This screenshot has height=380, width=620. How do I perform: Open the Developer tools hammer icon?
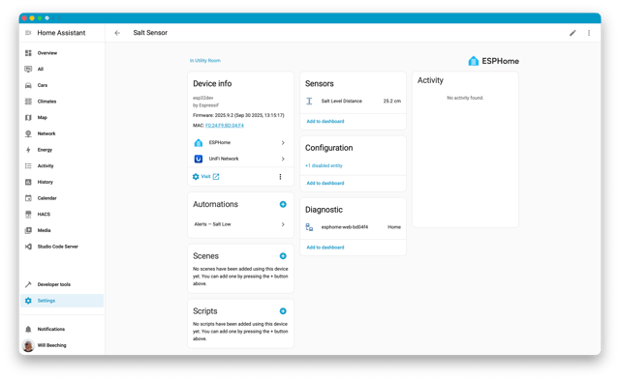pyautogui.click(x=28, y=284)
